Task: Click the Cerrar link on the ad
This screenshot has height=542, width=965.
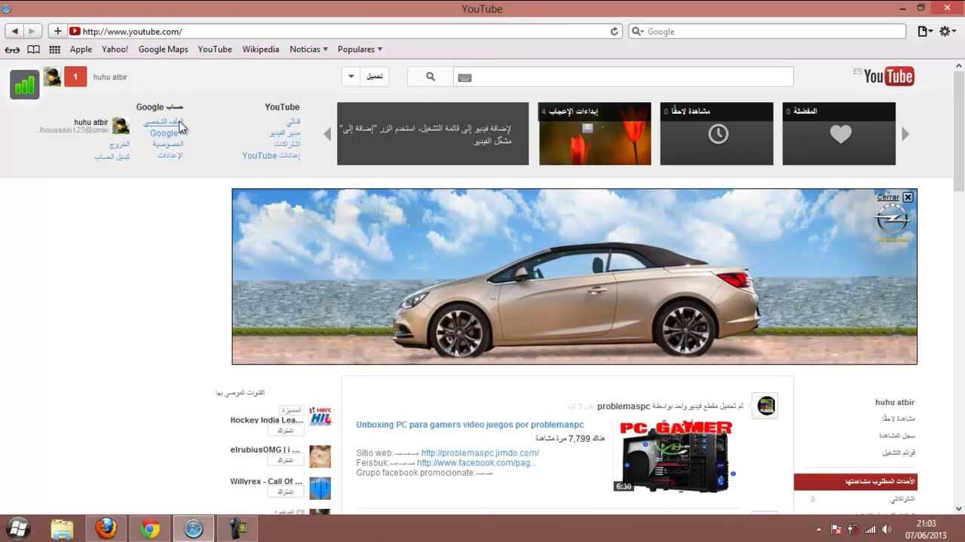Action: pos(888,197)
